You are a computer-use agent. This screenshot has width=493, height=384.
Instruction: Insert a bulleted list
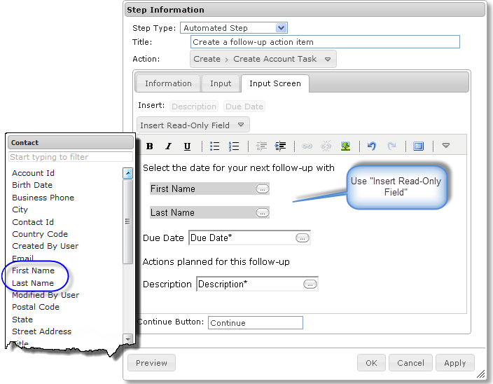pyautogui.click(x=215, y=146)
